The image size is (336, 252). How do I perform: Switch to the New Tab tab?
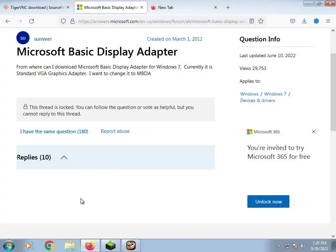(184, 8)
